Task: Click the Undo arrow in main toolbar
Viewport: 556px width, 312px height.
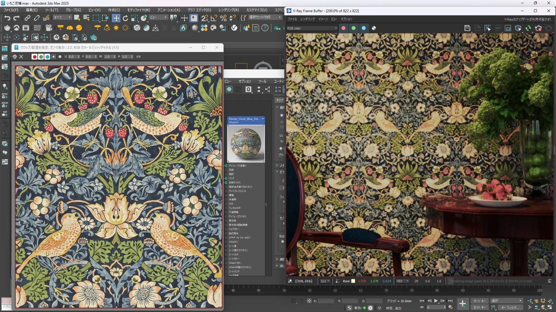Action: (x=7, y=18)
